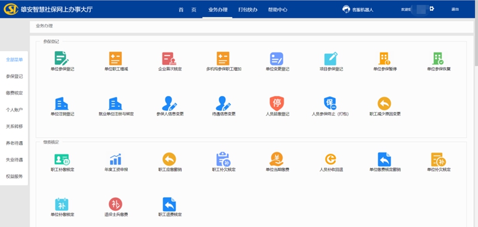Click the 单位当期缴费 icon
The height and width of the screenshot is (227, 478).
tap(277, 159)
